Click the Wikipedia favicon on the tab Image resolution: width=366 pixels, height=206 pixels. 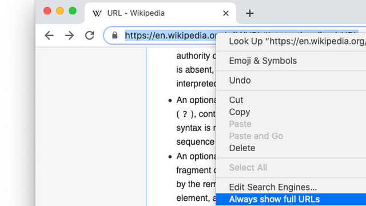[x=97, y=13]
